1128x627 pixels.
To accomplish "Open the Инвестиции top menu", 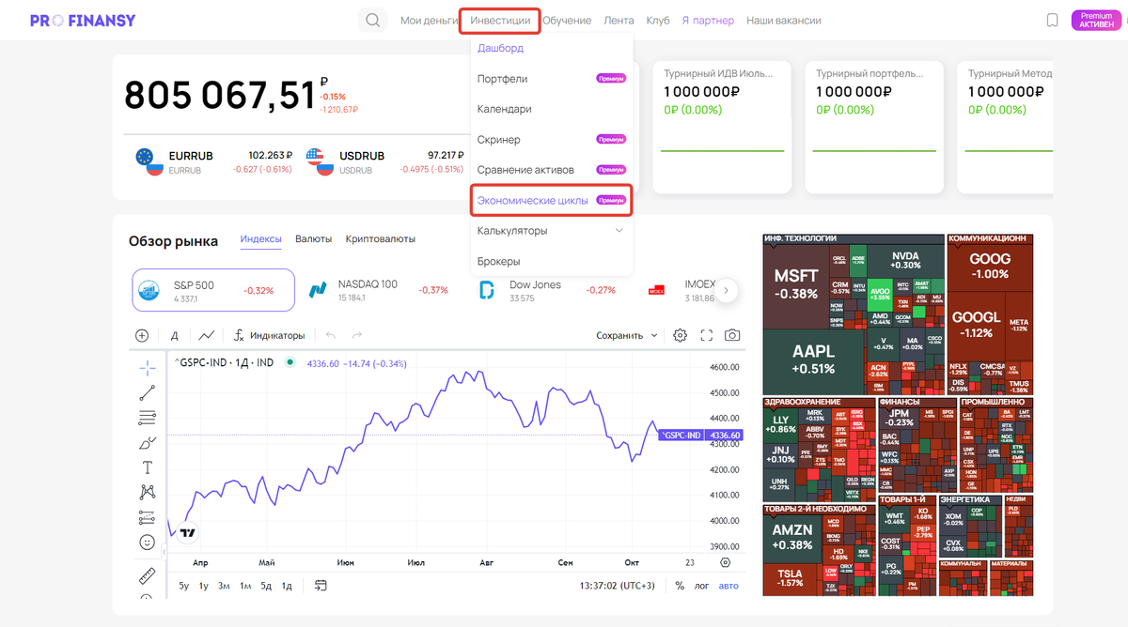I will 500,20.
